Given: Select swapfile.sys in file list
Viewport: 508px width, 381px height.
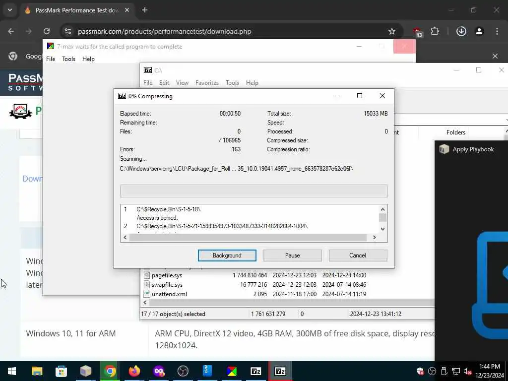Looking at the screenshot, I should coord(167,285).
